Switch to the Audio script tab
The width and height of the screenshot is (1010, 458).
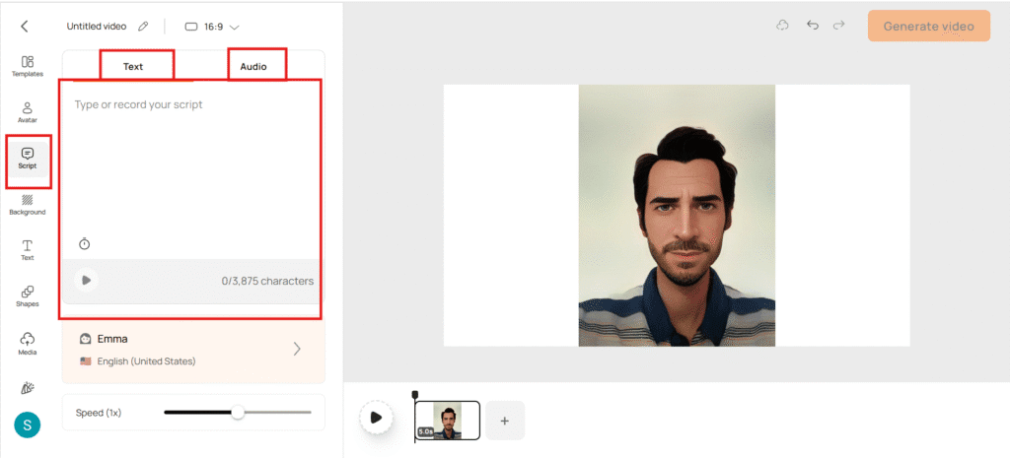click(253, 66)
